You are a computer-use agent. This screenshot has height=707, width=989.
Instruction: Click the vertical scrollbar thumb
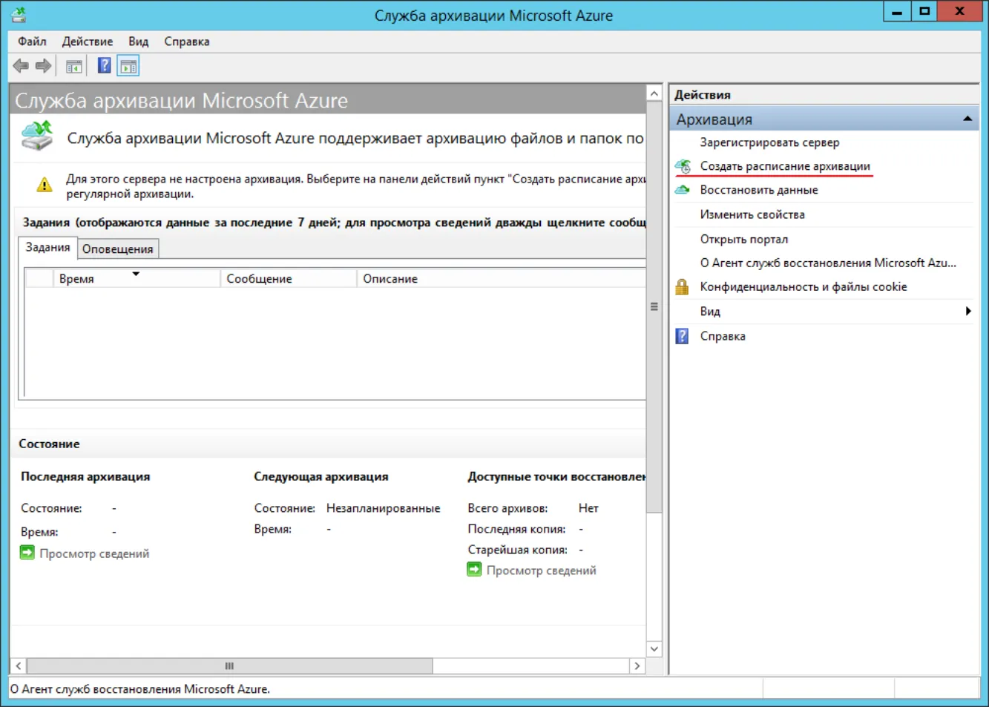coord(654,306)
